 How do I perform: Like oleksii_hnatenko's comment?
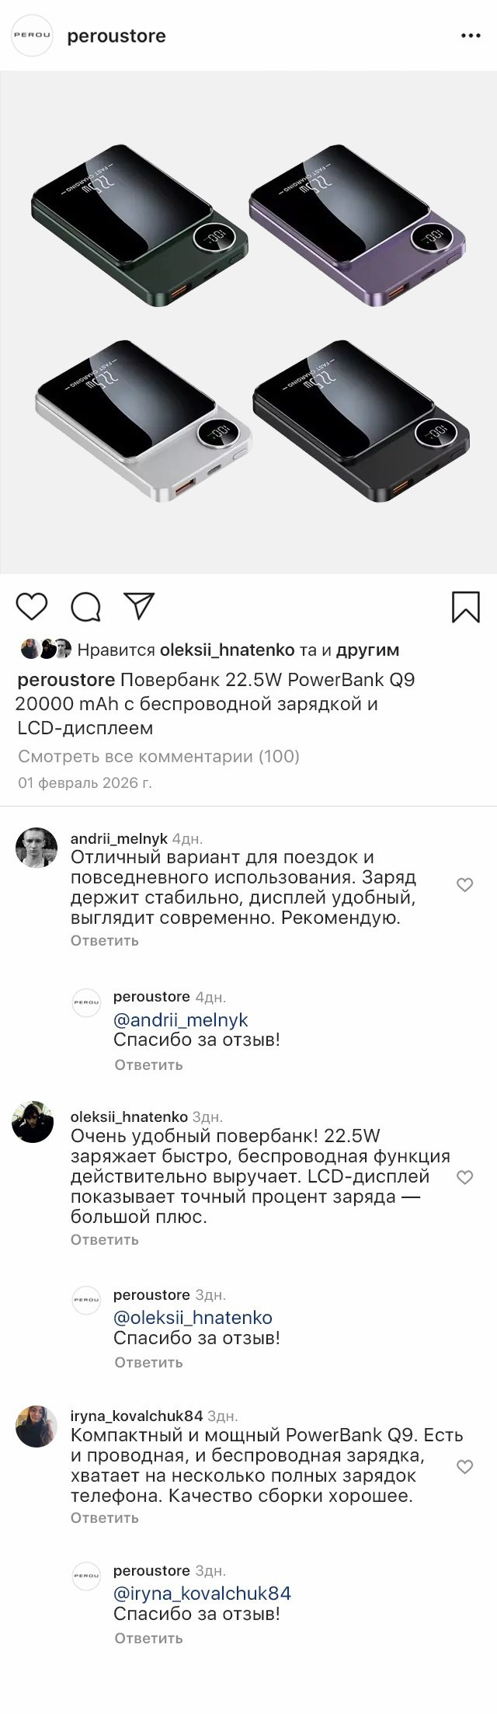[x=464, y=1178]
